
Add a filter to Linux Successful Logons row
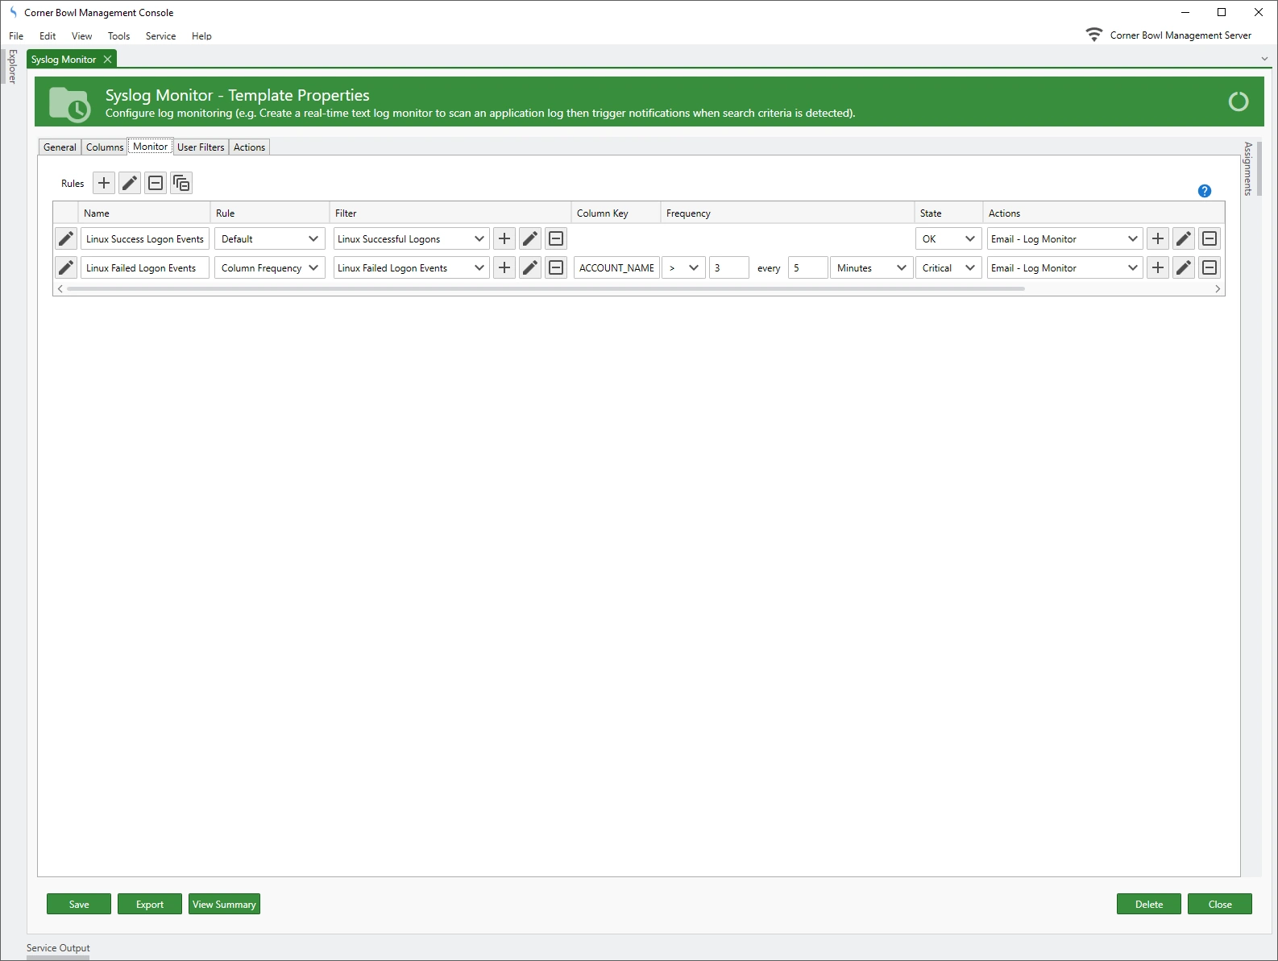pyautogui.click(x=504, y=239)
